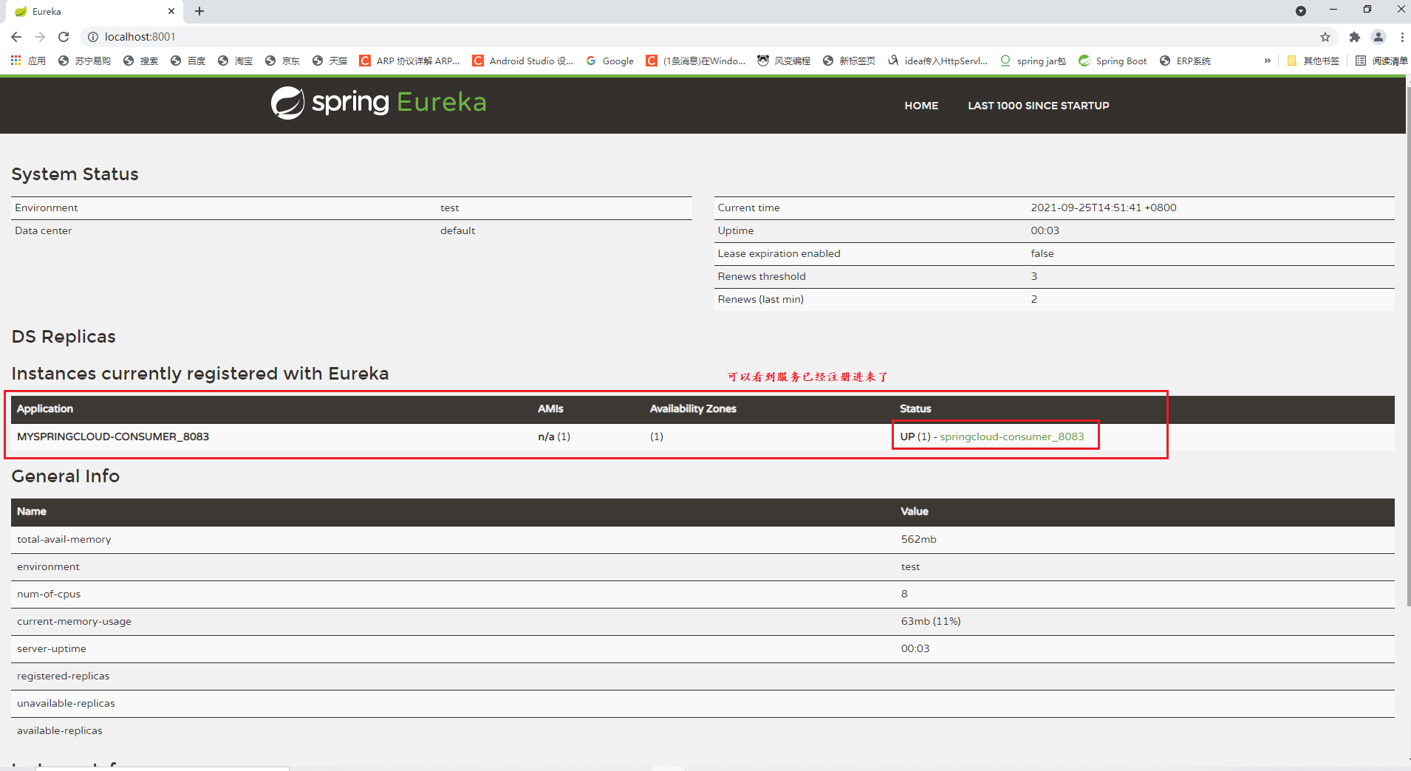Image resolution: width=1411 pixels, height=771 pixels.
Task: Click the Current time value 2021-09-25T14:51:41
Action: tap(1103, 208)
